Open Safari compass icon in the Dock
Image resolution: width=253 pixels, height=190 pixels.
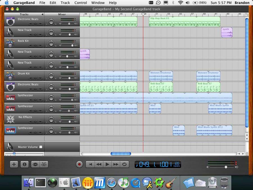111,183
